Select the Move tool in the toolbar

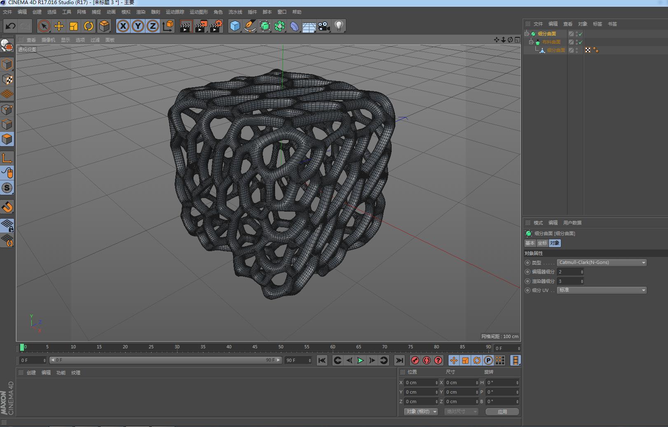59,26
